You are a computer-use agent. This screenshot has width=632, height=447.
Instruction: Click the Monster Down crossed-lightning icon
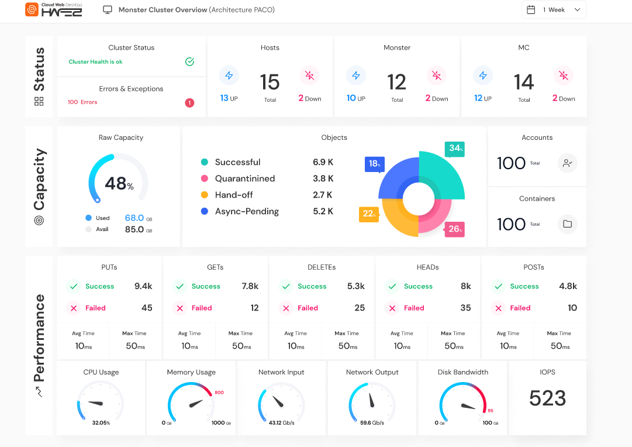click(437, 75)
